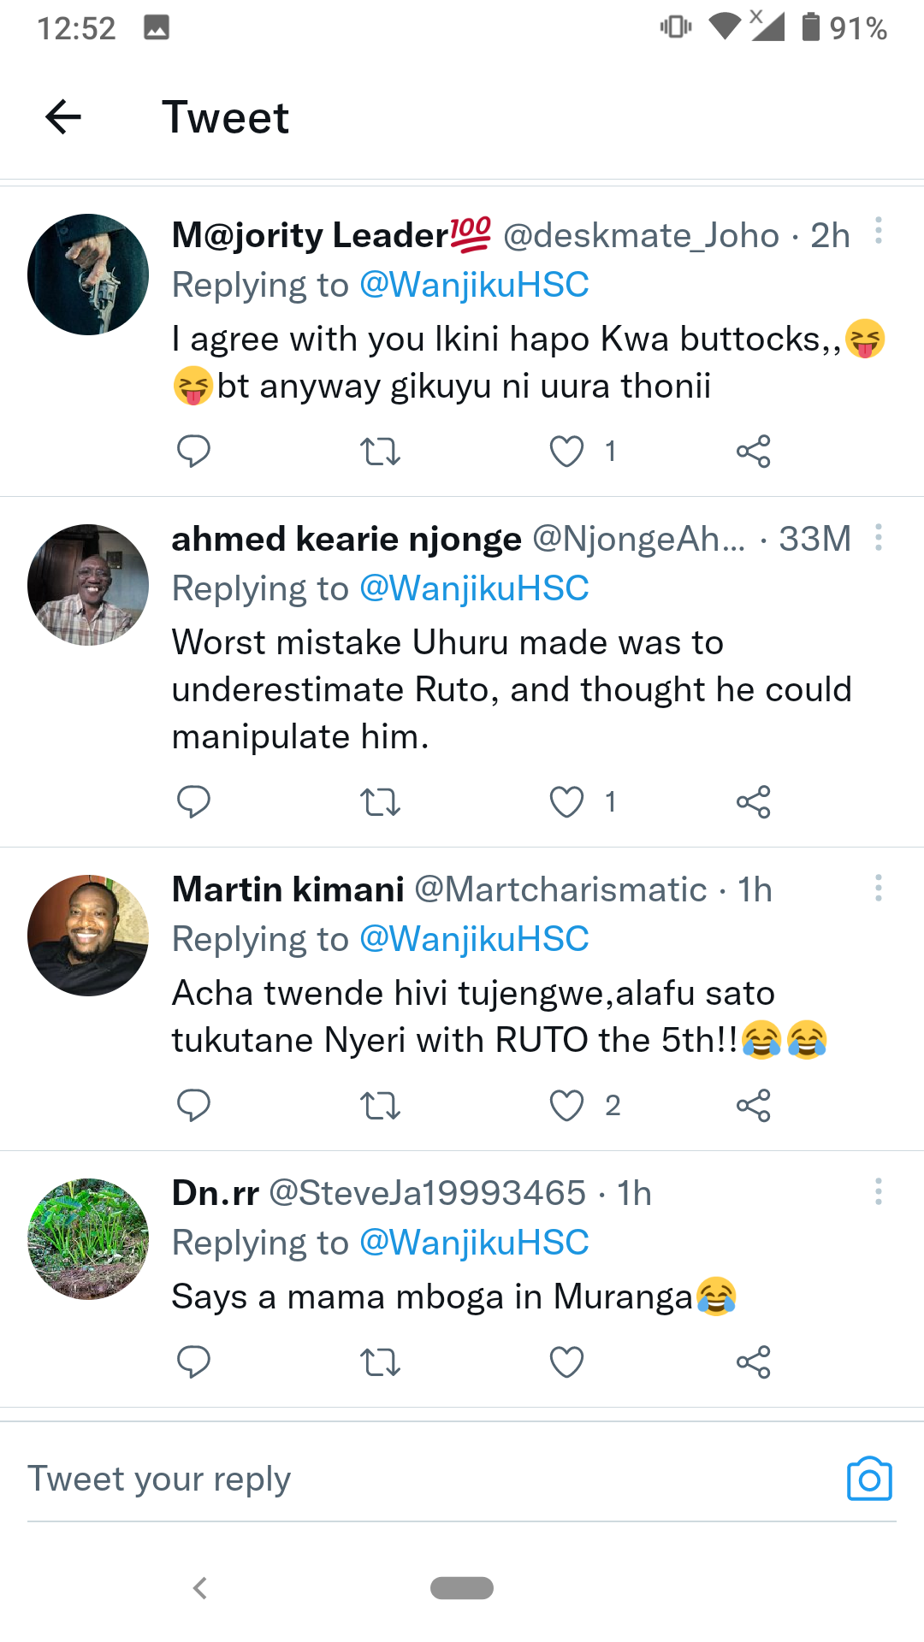Like Martin kimani's Nyeri tweet
This screenshot has height=1642, width=924.
(566, 1106)
